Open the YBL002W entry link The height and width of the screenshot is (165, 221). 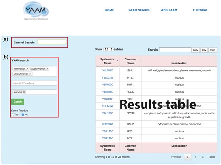pyautogui.click(x=108, y=78)
